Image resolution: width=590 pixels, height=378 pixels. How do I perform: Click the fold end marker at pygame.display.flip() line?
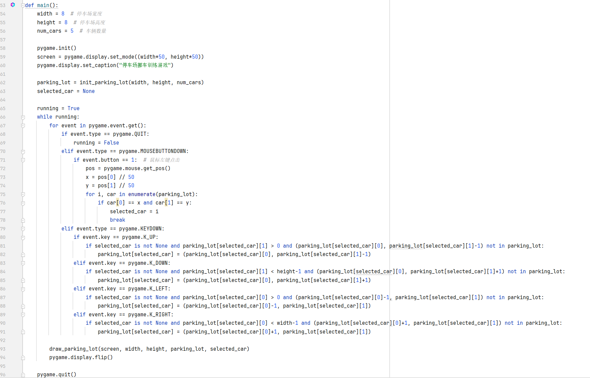pyautogui.click(x=23, y=358)
